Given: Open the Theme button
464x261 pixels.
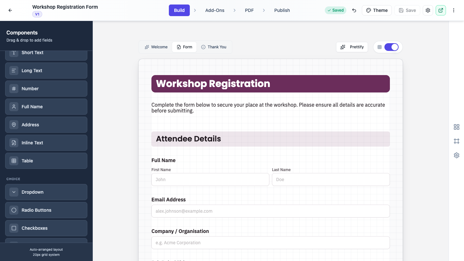Looking at the screenshot, I should (x=377, y=10).
